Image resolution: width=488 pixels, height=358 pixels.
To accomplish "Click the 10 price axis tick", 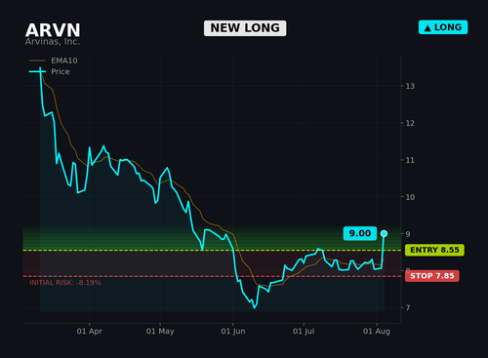I will 410,197.
